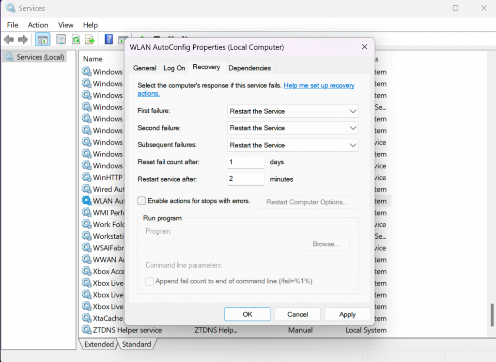This screenshot has width=496, height=362.
Task: Click gear icon of Xbox Acce row
Action: [86, 271]
